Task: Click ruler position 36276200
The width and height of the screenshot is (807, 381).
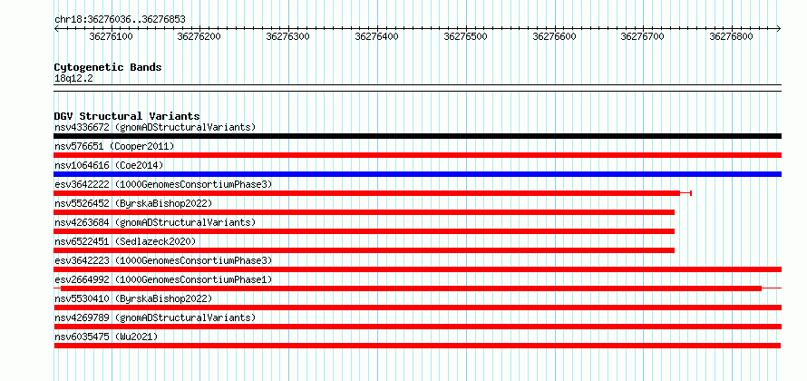Action: click(199, 37)
